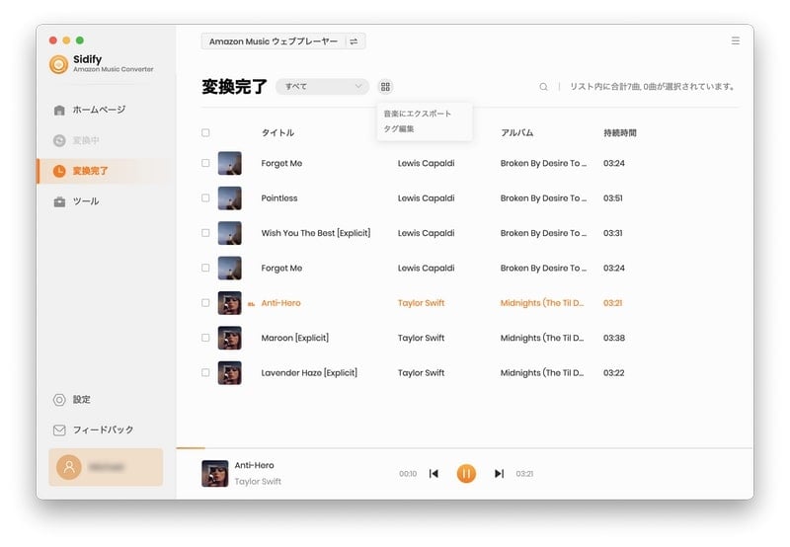Select the Pointless song title

tap(279, 197)
